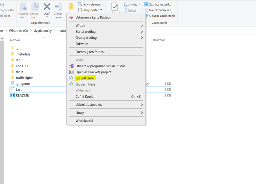This screenshot has width=256, height=184.
Task: Open the Łatwy dostęp dropdown
Action: coord(91,10)
